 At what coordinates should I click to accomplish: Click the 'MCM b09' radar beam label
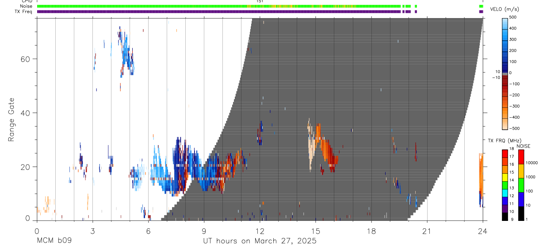pos(54,241)
